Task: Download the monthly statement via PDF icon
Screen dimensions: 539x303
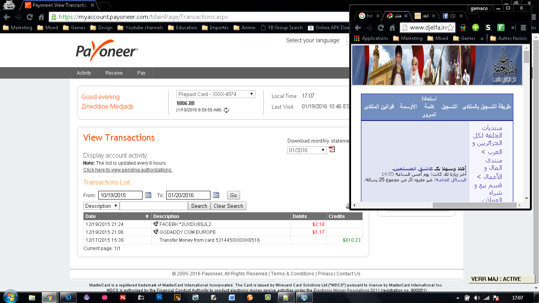Action: pyautogui.click(x=332, y=149)
